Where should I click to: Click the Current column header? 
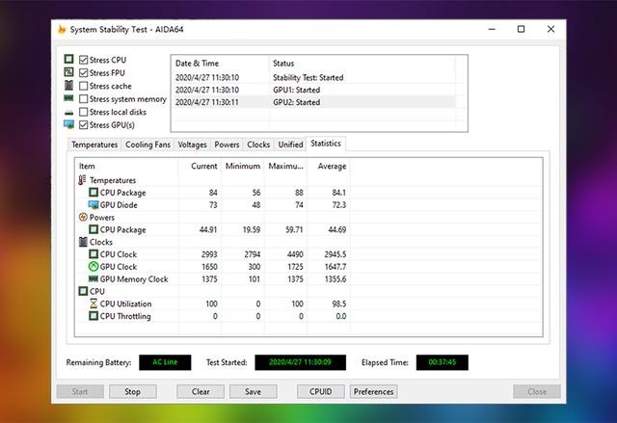click(x=200, y=167)
